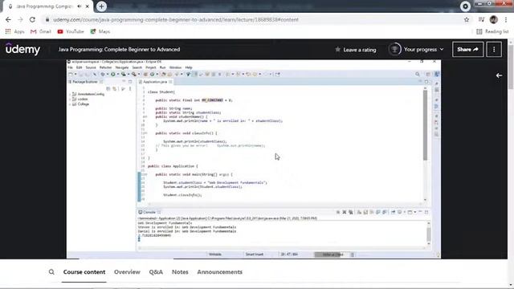This screenshot has width=514, height=289.
Task: Select the Package Explorer view tab
Action: tap(85, 82)
